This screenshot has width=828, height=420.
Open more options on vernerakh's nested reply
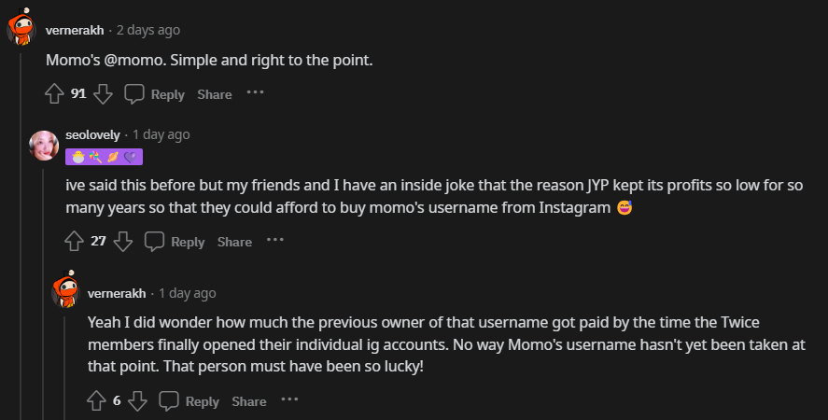click(x=289, y=400)
